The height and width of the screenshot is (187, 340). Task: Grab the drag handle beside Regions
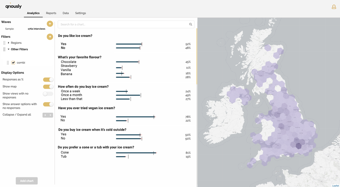pyautogui.click(x=4, y=43)
